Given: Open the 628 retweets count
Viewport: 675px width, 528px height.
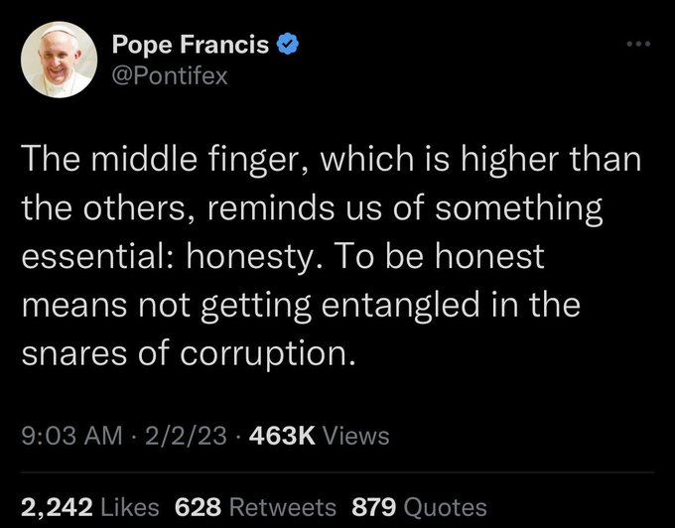Looking at the screenshot, I should [198, 507].
